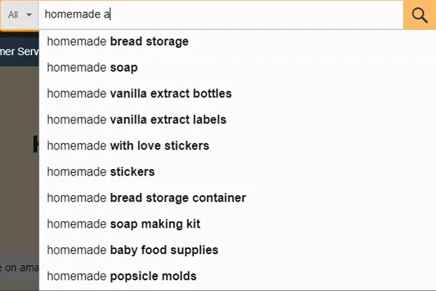This screenshot has width=436, height=291.
Task: Select suggestion homemade bread storage
Action: coord(118,41)
